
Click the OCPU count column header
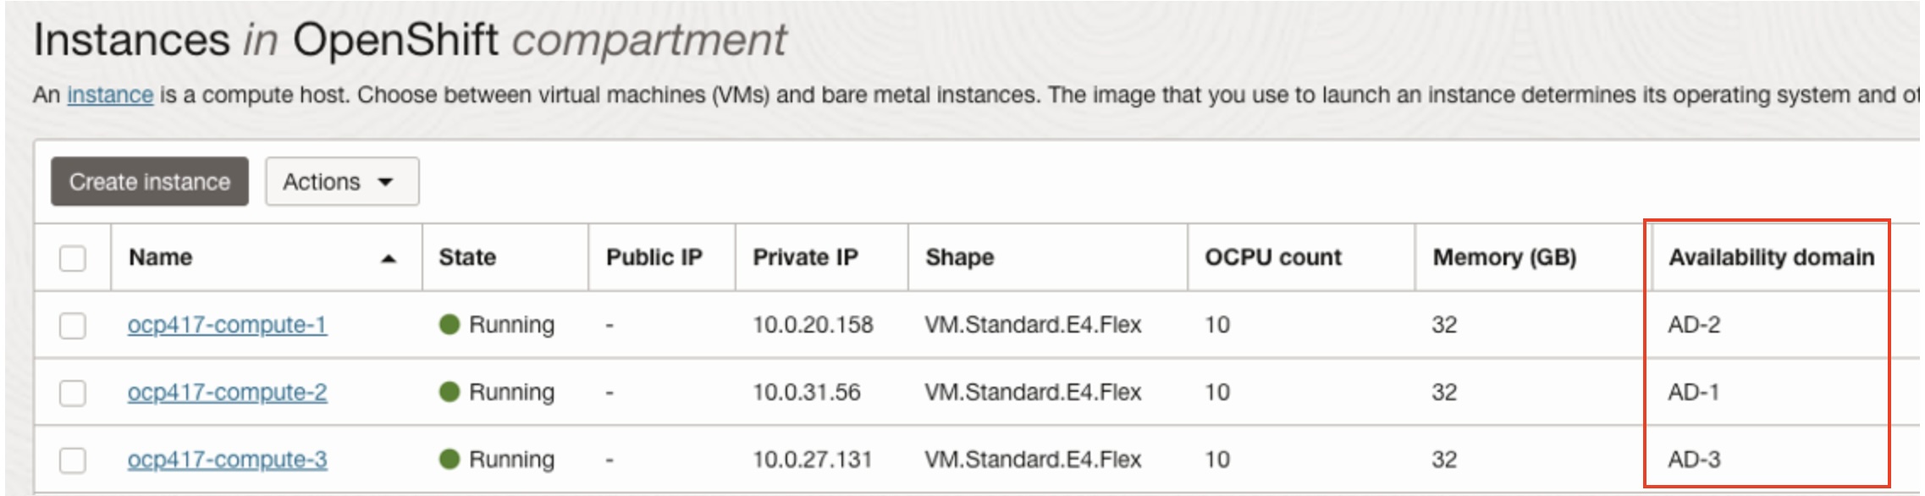pyautogui.click(x=1273, y=257)
